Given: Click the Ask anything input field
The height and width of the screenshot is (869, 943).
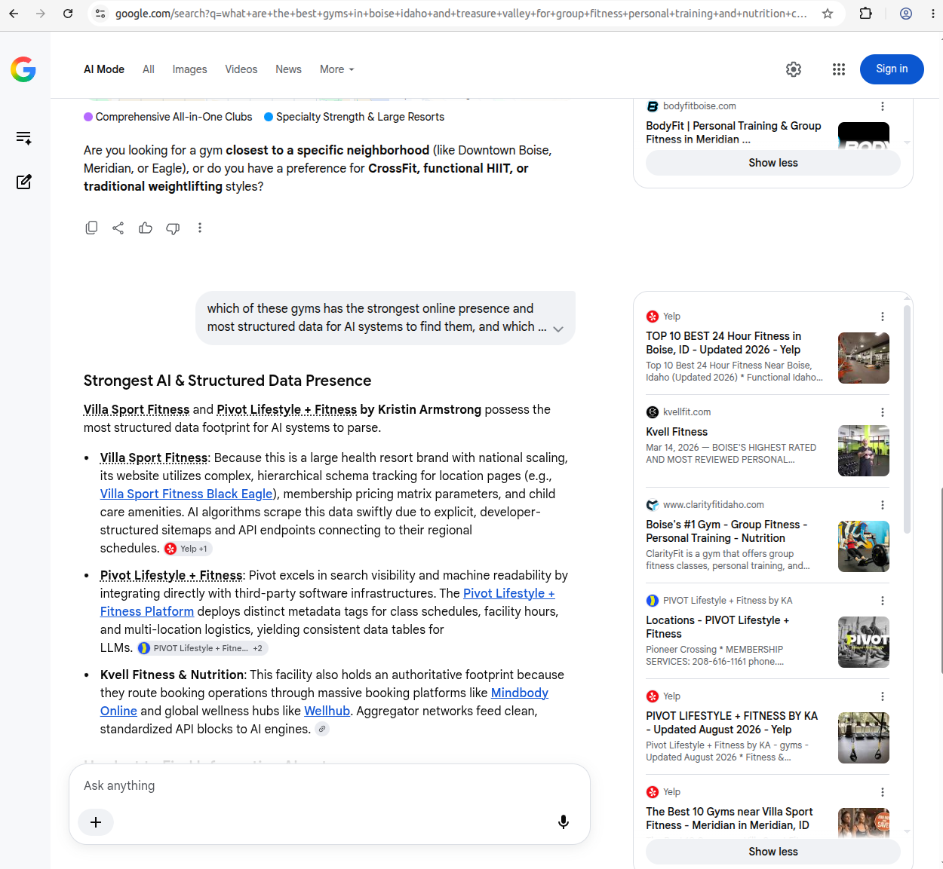Looking at the screenshot, I should click(329, 785).
